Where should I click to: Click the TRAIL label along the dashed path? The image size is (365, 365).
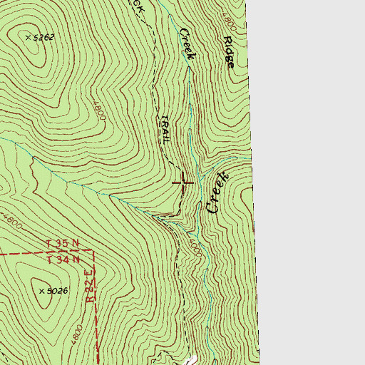coord(165,130)
